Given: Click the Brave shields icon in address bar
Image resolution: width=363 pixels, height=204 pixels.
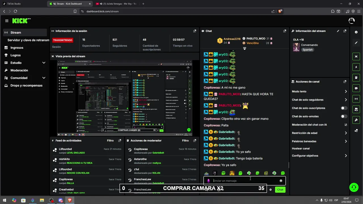Looking at the screenshot, I should (x=280, y=11).
